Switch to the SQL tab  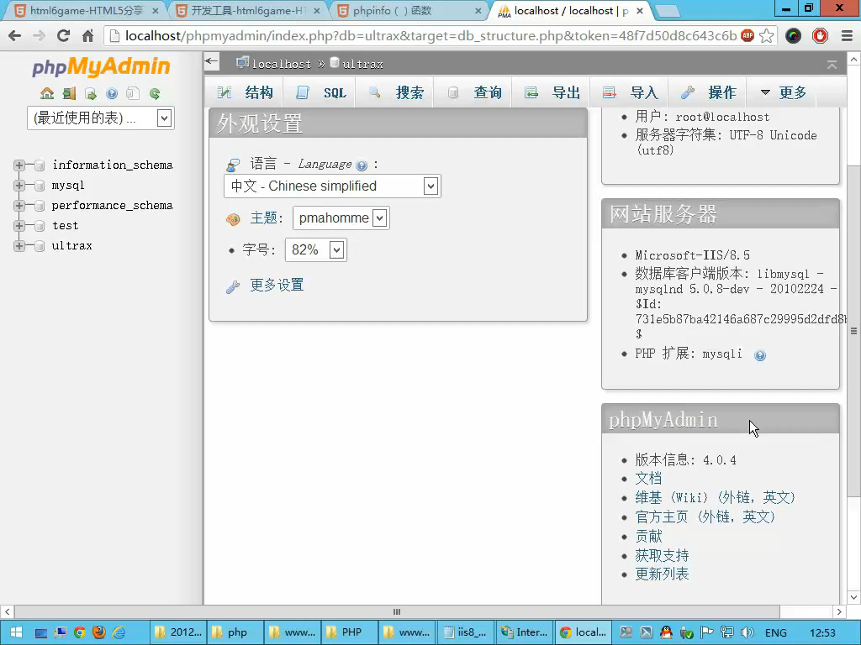[x=320, y=92]
